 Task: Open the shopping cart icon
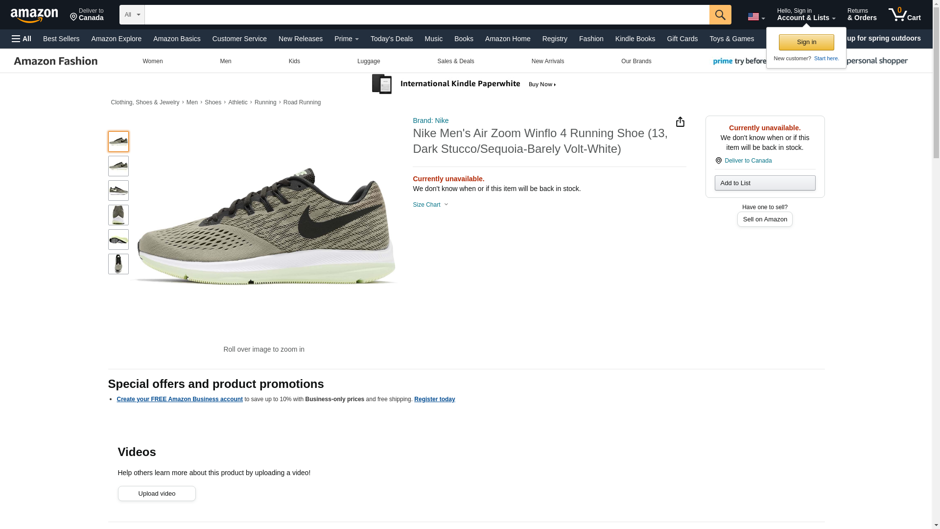tap(904, 14)
